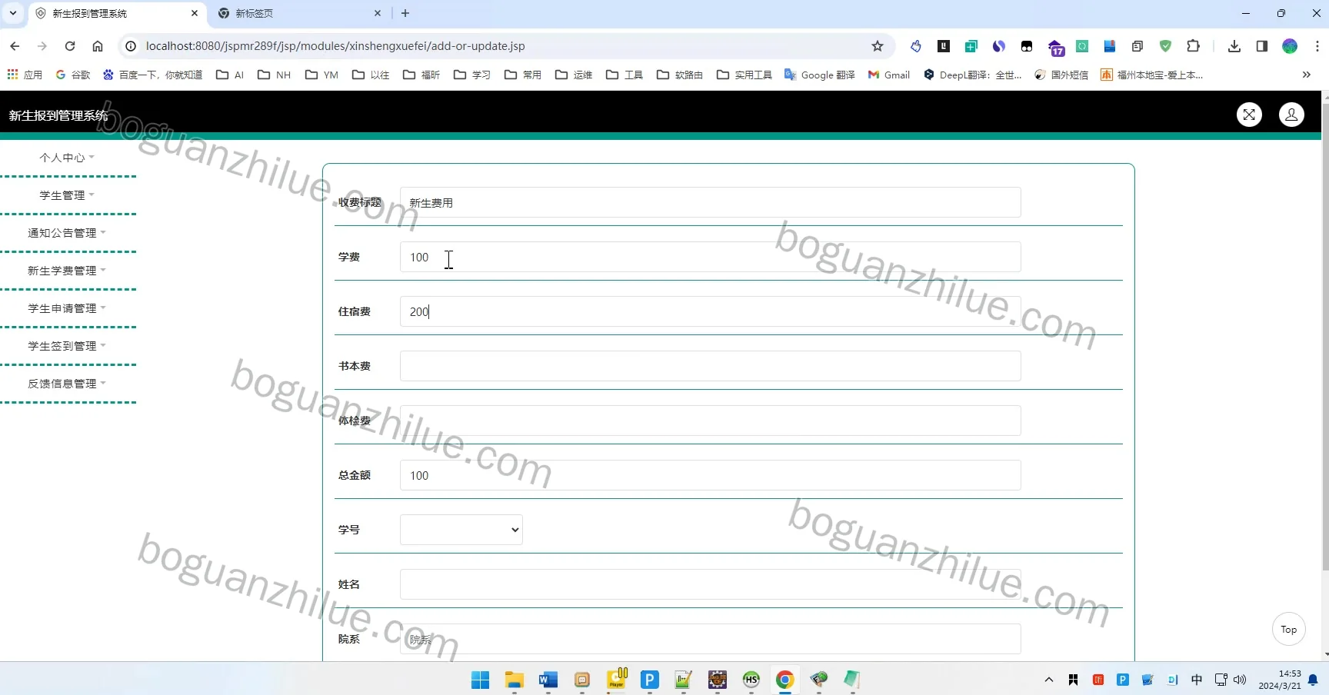Image resolution: width=1329 pixels, height=695 pixels.
Task: Expand 新生学费管理 sidebar menu
Action: (67, 271)
